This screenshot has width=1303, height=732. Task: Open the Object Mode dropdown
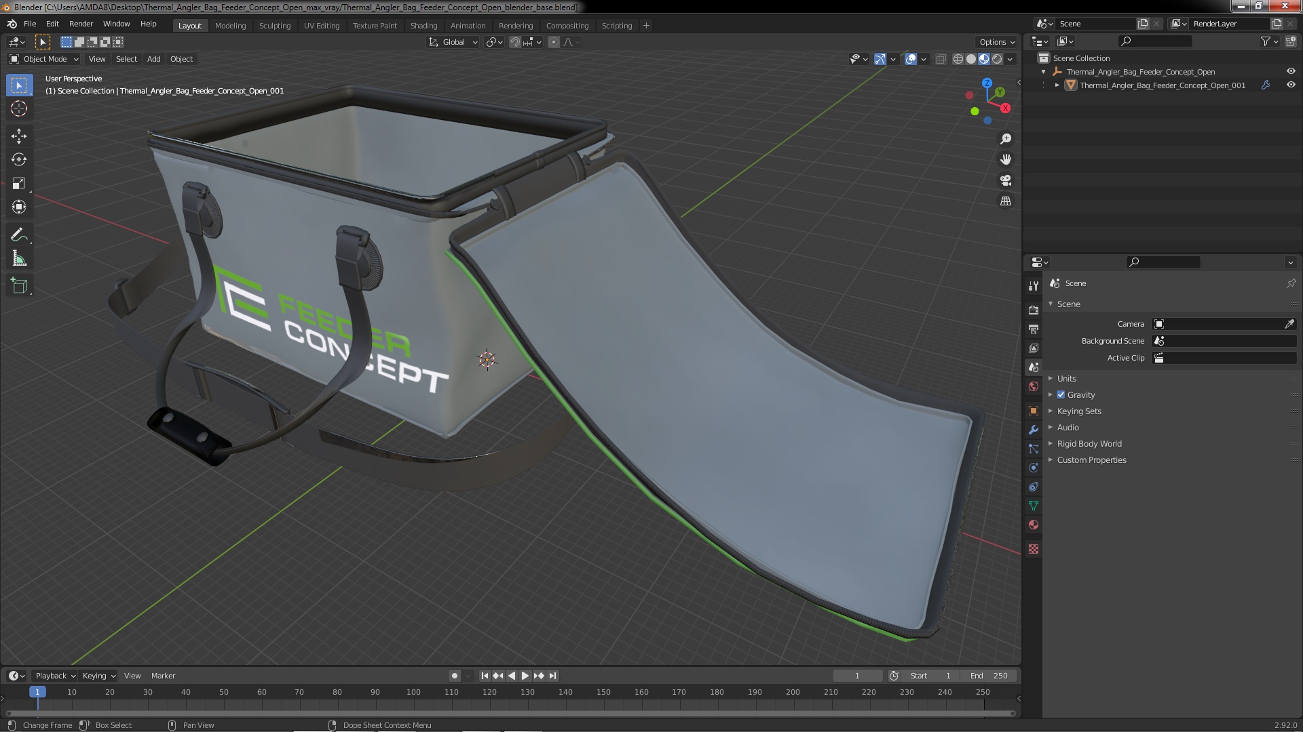44,59
